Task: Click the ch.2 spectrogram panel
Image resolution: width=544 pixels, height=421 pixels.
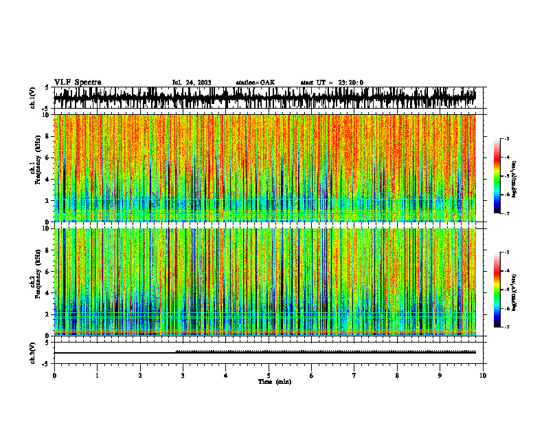Action: tap(264, 282)
